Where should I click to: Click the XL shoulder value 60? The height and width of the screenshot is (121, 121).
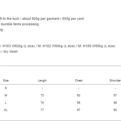point(115,110)
